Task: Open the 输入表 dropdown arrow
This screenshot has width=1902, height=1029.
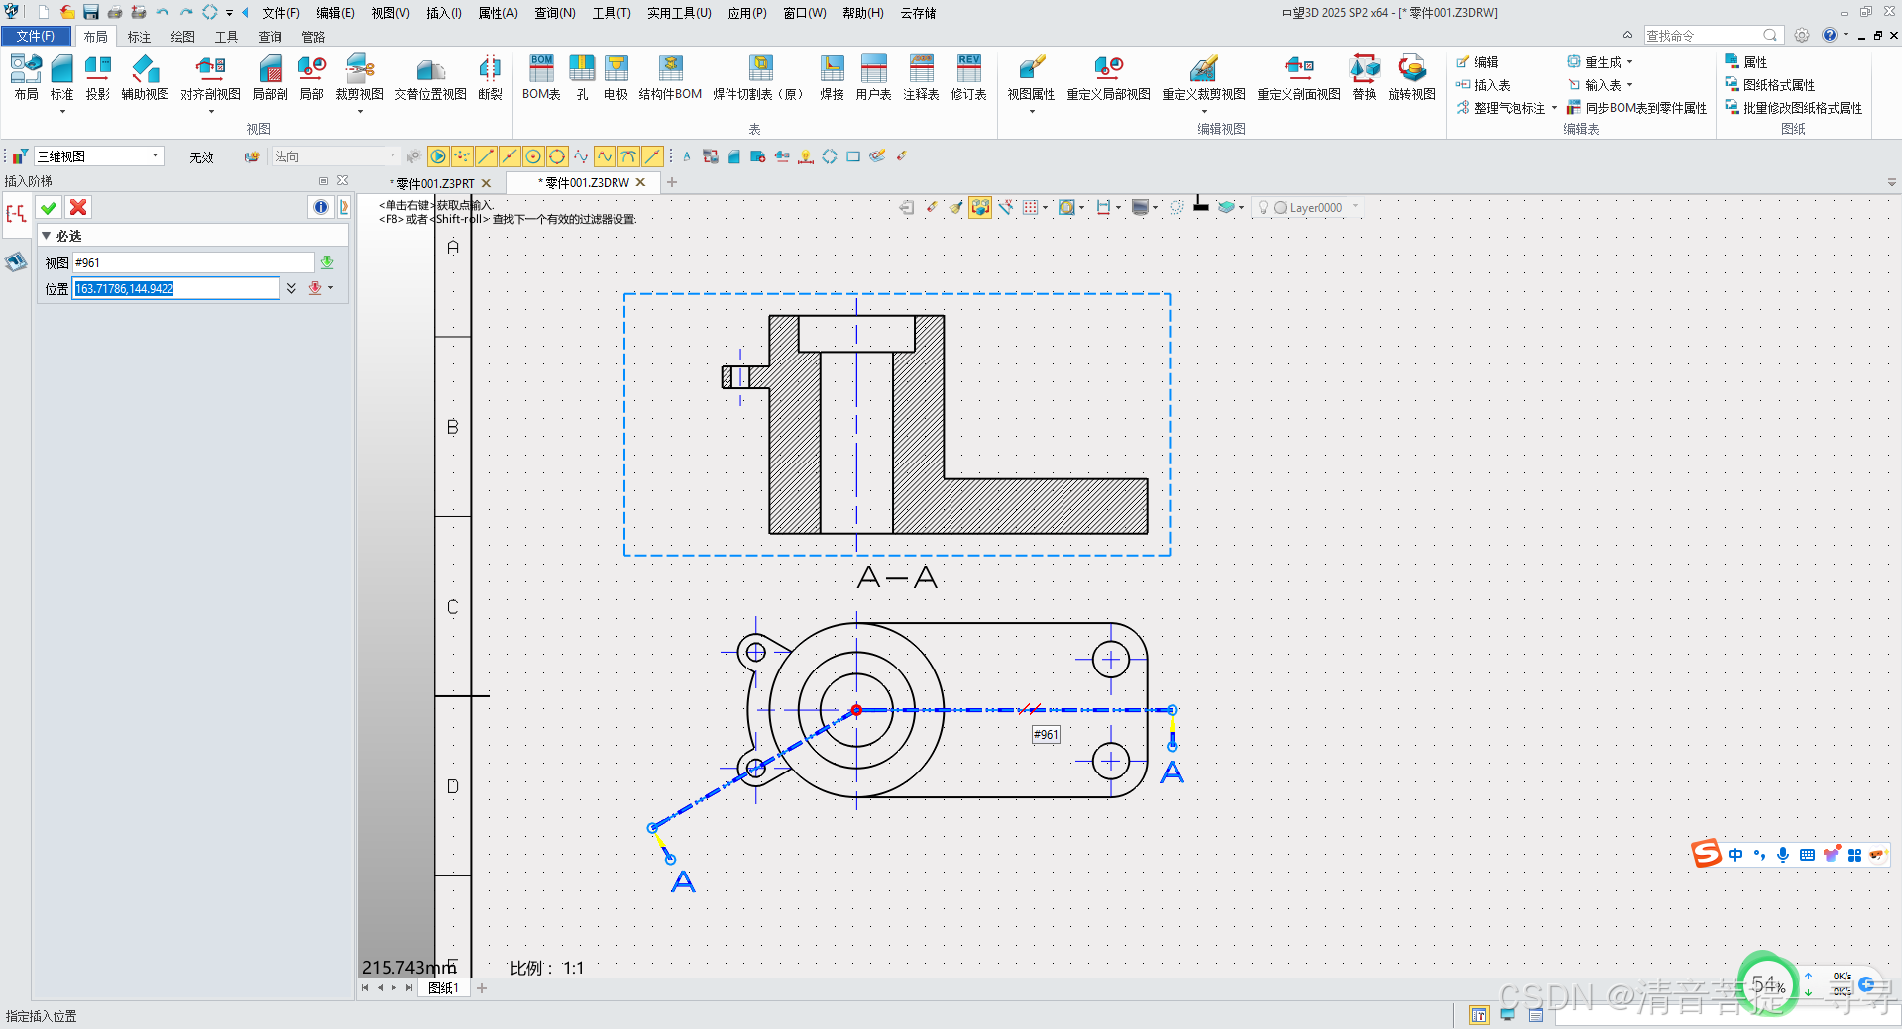Action: click(1630, 84)
